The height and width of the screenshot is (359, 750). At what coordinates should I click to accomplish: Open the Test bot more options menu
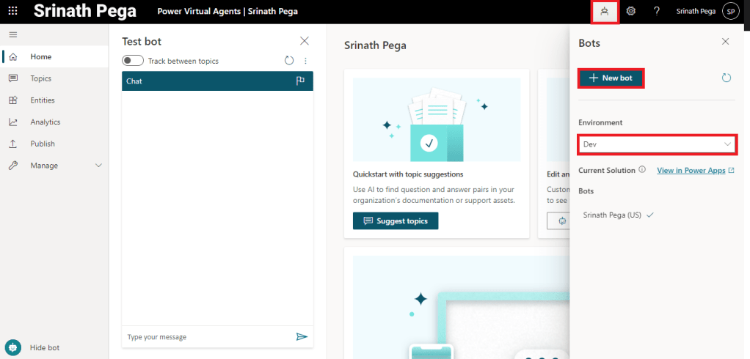(x=306, y=61)
